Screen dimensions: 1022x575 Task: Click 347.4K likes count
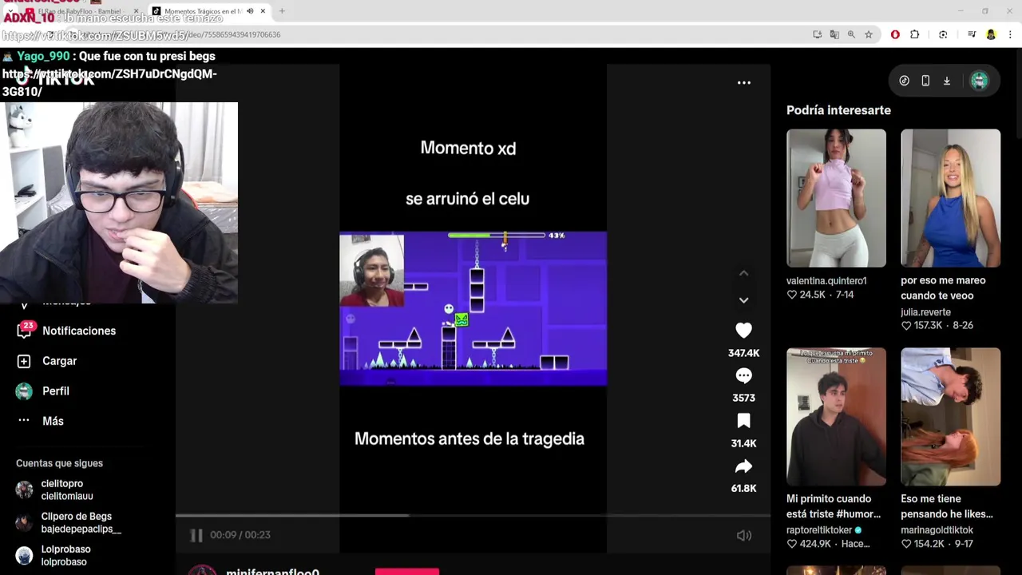[743, 353]
